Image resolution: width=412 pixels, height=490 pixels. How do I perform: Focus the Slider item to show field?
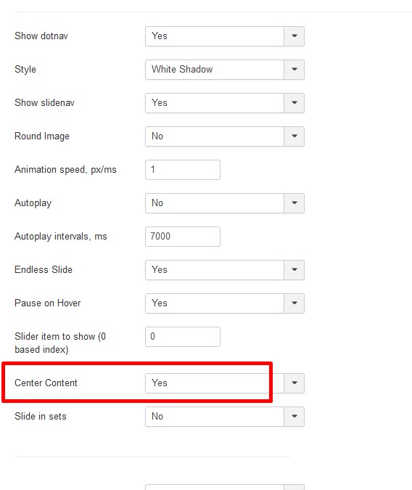[183, 337]
